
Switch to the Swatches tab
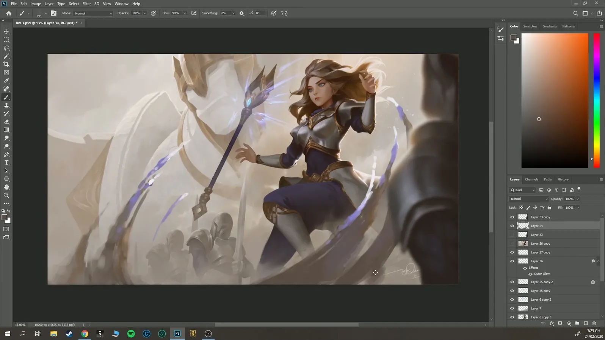(530, 27)
